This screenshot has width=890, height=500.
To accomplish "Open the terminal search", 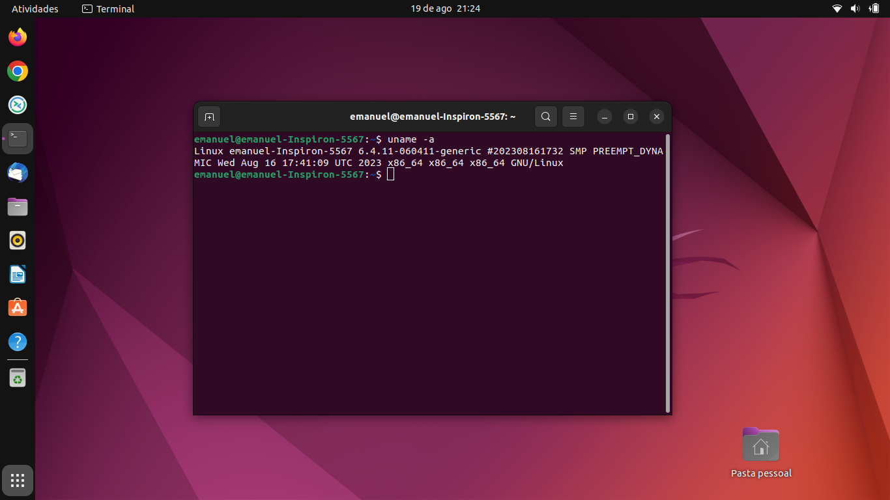I will pos(546,117).
